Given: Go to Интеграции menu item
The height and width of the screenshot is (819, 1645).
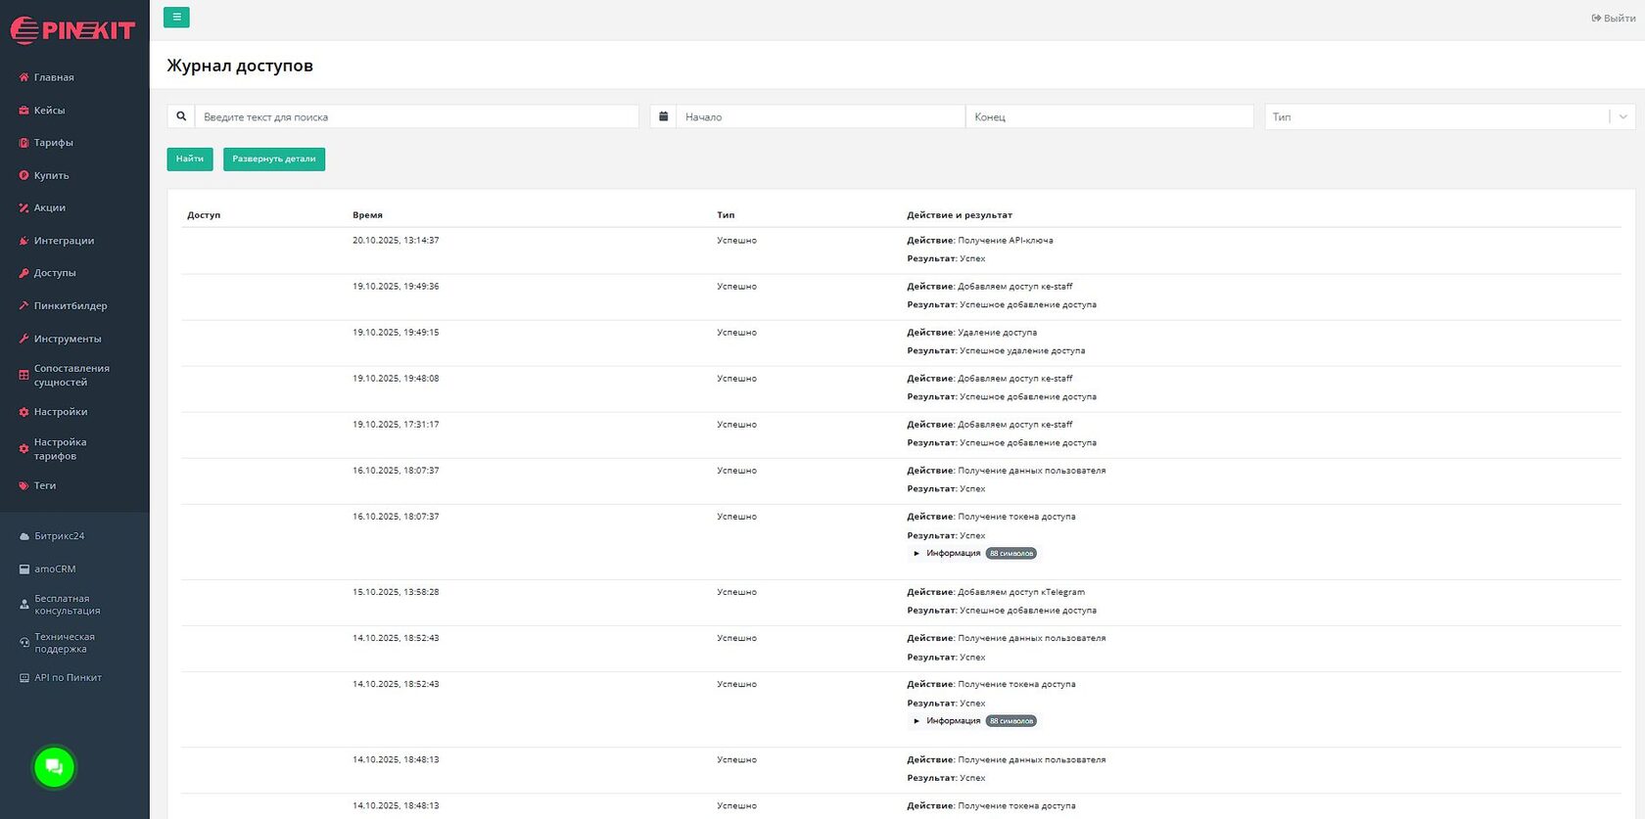Looking at the screenshot, I should [x=64, y=241].
